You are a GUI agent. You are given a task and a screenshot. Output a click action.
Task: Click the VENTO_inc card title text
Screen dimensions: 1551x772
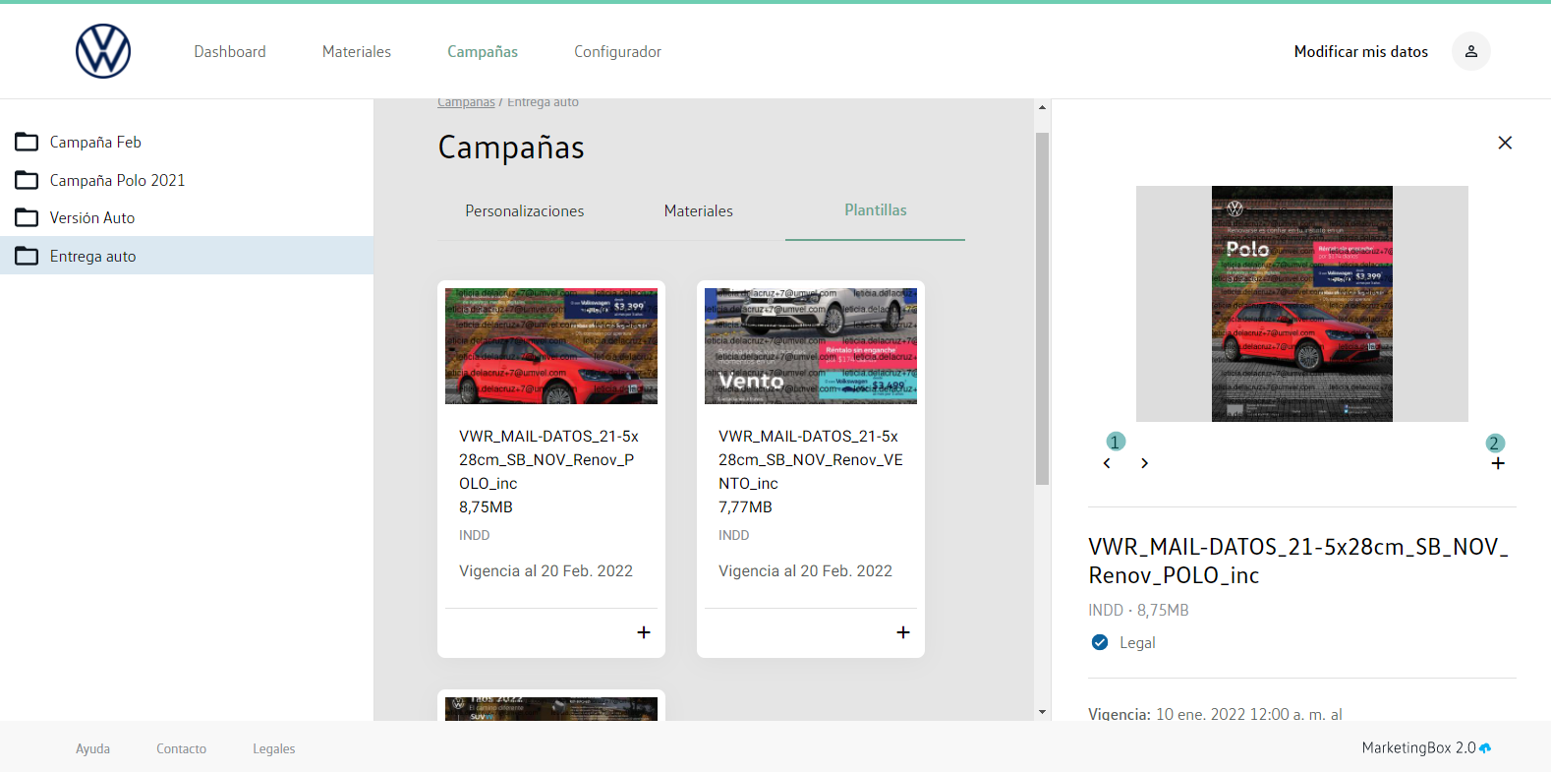click(x=811, y=459)
